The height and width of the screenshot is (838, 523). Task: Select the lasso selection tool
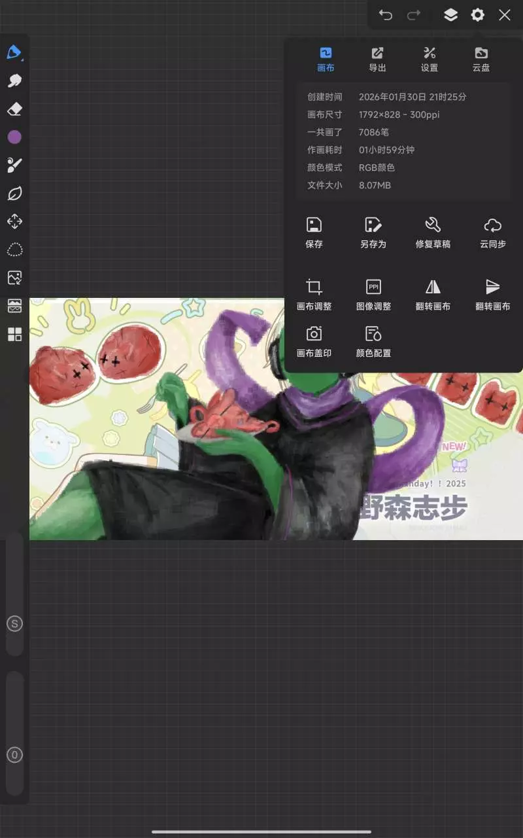(x=14, y=250)
